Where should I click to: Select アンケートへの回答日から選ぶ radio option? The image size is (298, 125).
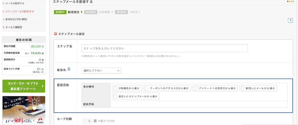coord(195,88)
